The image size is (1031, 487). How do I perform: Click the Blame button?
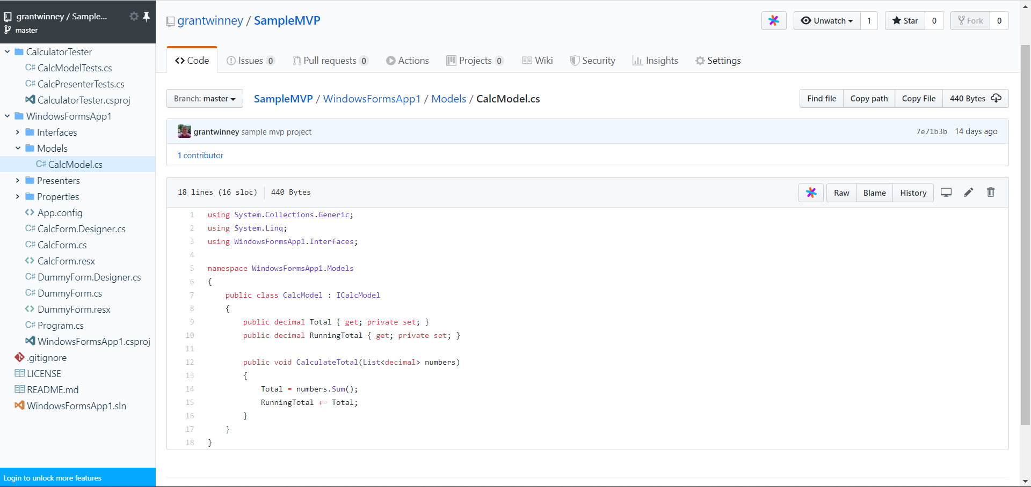[x=874, y=193]
